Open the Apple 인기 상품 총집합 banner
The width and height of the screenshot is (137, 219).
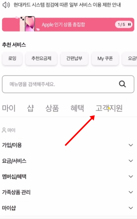point(68,25)
